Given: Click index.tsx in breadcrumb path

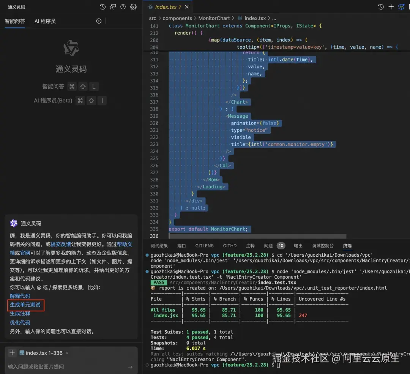Looking at the screenshot, I should point(255,18).
